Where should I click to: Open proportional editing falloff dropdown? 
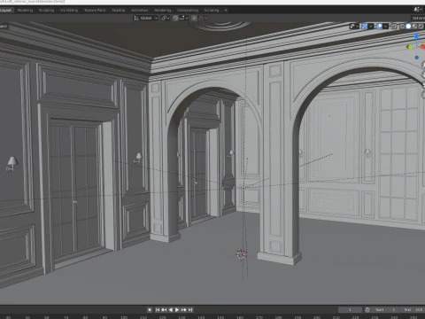203,18
